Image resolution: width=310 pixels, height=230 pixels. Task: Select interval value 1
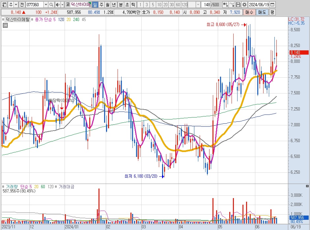[x=140, y=5]
